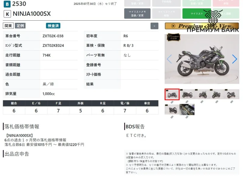Click the 検査済 status badge
This screenshot has height=182, width=243.
click(x=53, y=26)
